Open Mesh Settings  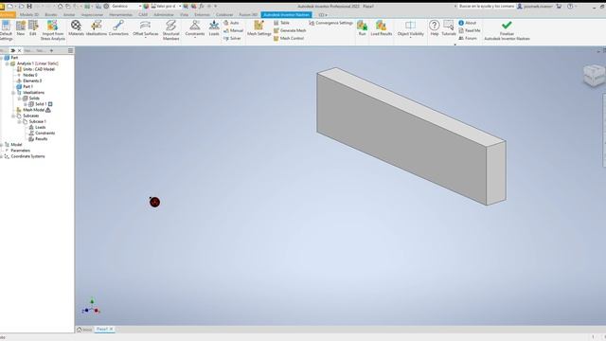258,27
